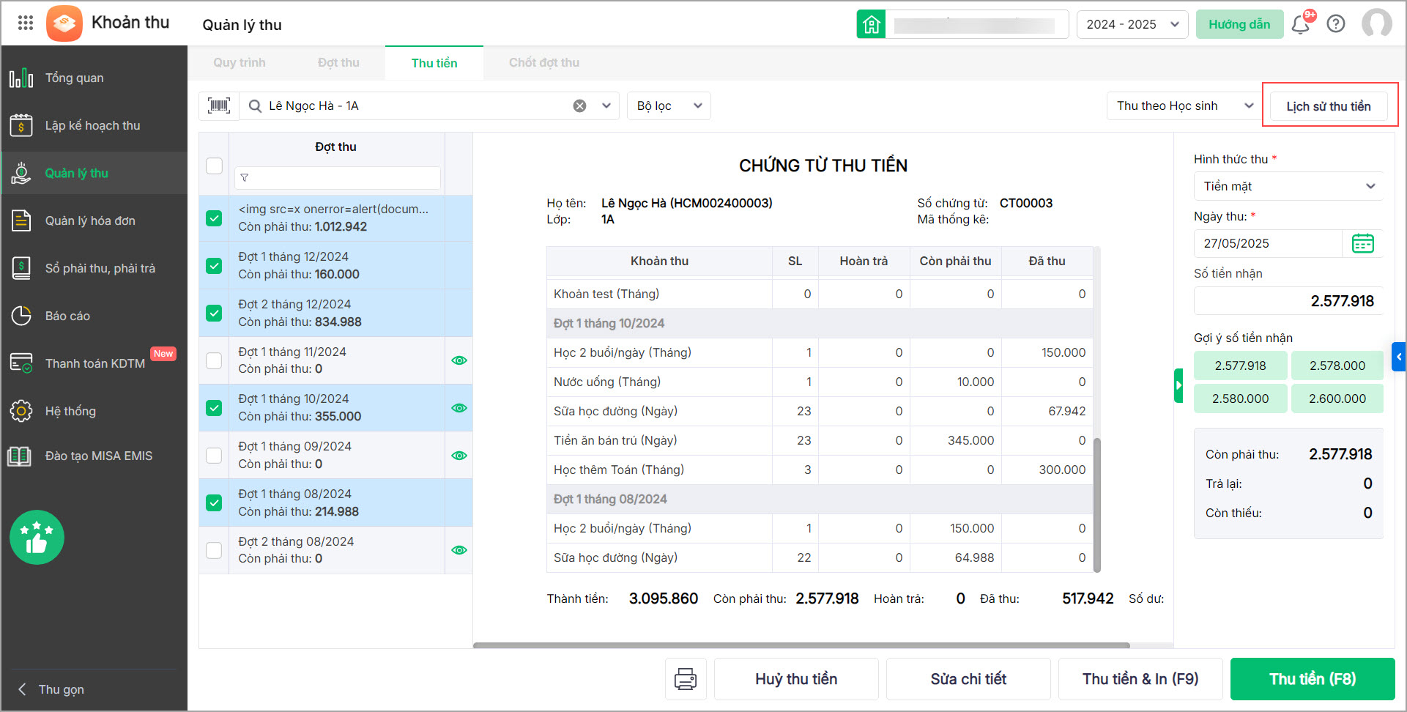The height and width of the screenshot is (712, 1407).
Task: Open the user avatar profile
Action: (x=1377, y=23)
